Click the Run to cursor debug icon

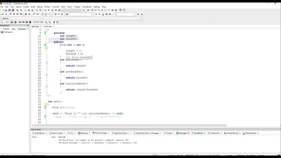point(92,10)
